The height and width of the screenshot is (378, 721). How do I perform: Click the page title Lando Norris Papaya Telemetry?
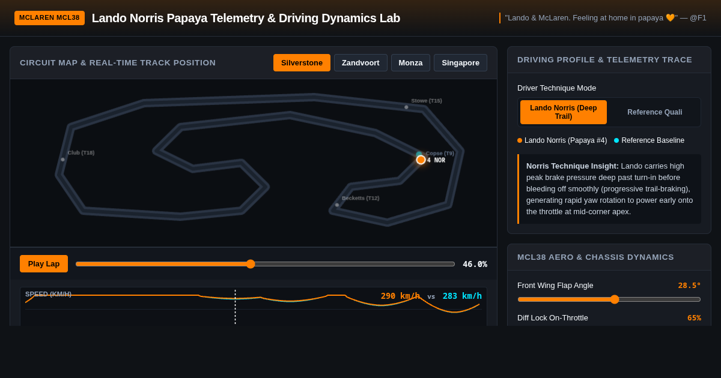246,18
